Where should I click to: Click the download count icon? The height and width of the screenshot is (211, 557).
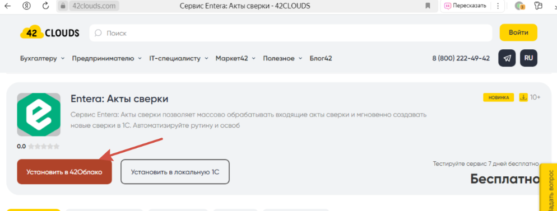click(x=523, y=97)
